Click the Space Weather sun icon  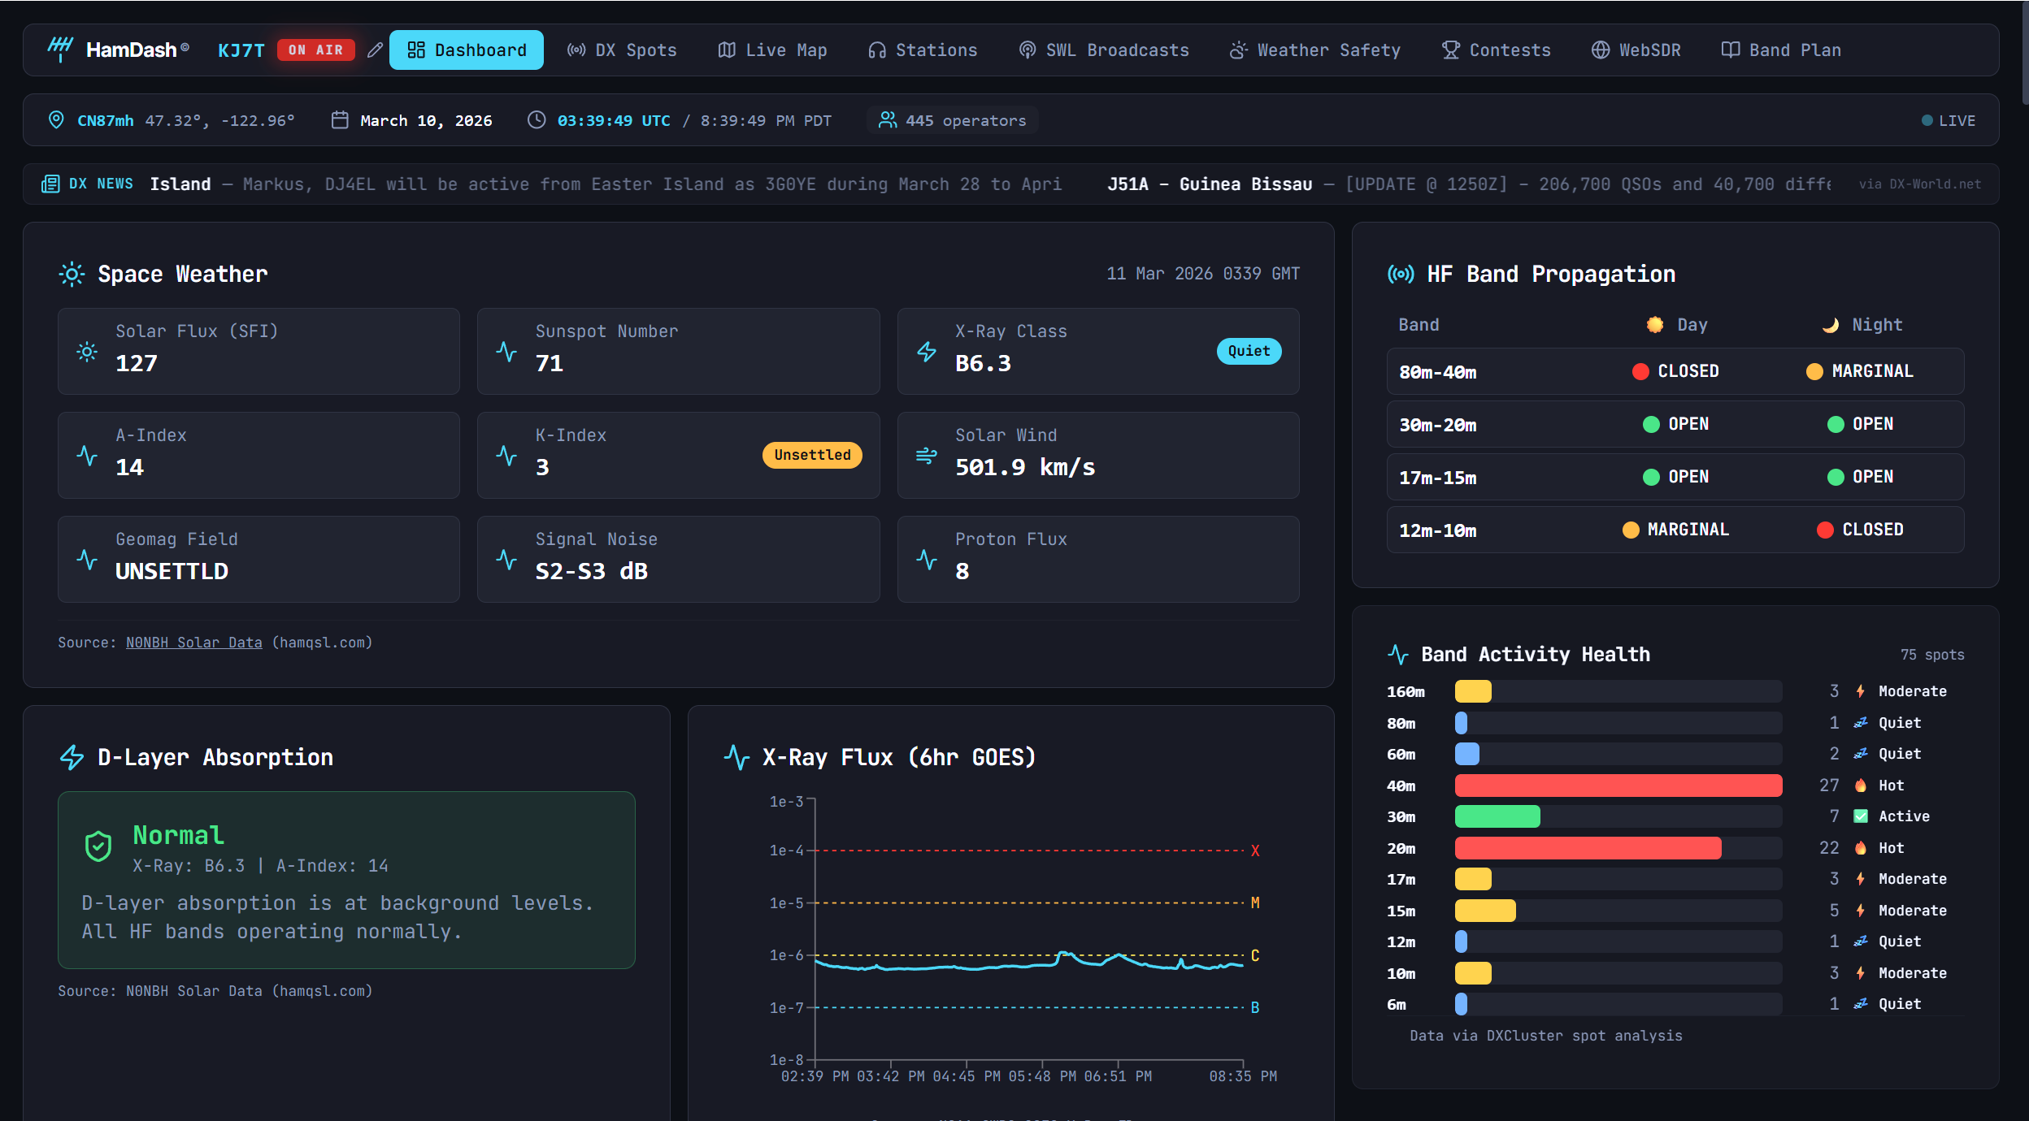[72, 275]
